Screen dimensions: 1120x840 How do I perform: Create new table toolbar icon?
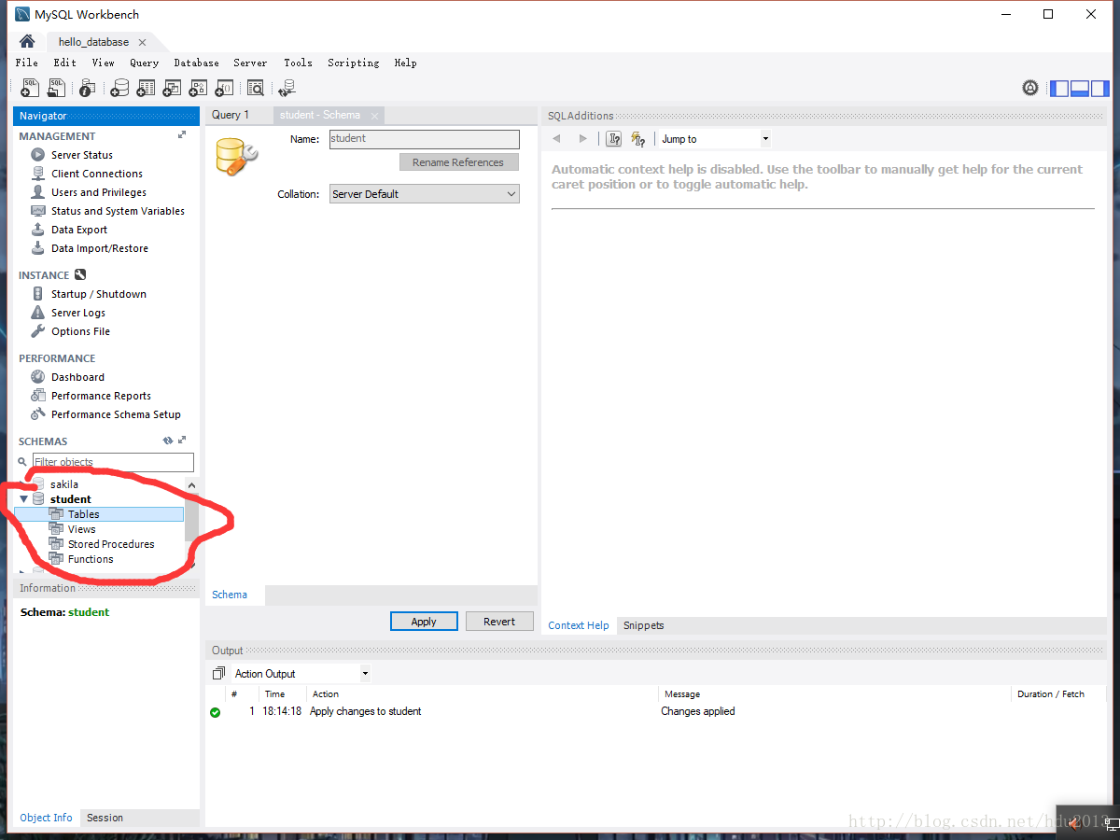point(146,88)
